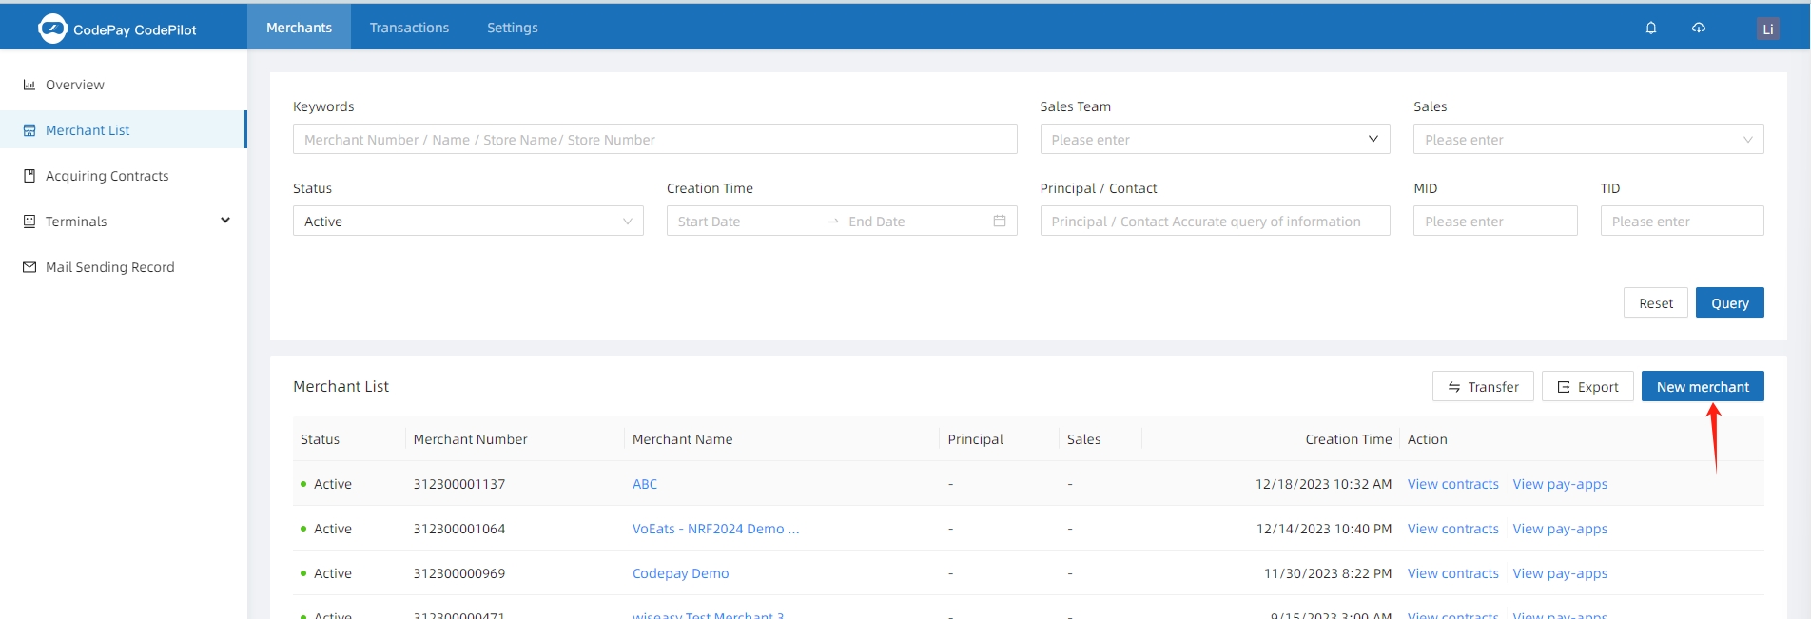This screenshot has width=1811, height=619.
Task: Click the Acquiring Contracts icon
Action: tap(29, 176)
